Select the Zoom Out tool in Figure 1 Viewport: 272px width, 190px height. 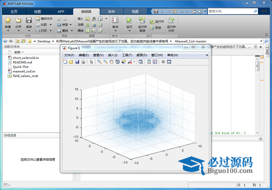click(x=105, y=62)
